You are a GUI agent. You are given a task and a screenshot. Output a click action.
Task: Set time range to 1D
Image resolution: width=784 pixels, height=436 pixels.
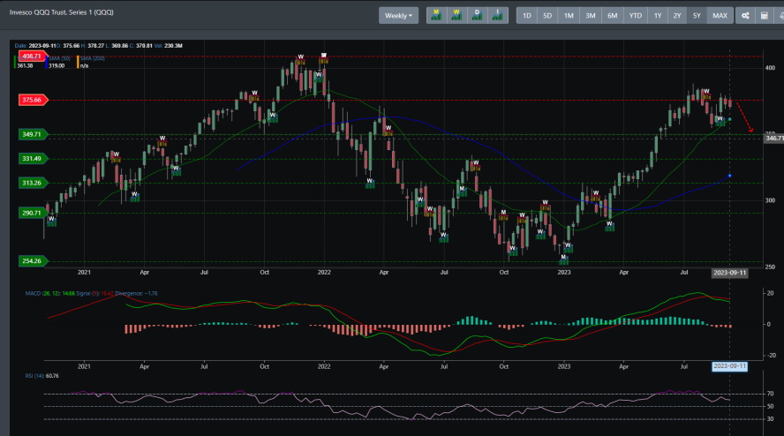[x=527, y=16]
